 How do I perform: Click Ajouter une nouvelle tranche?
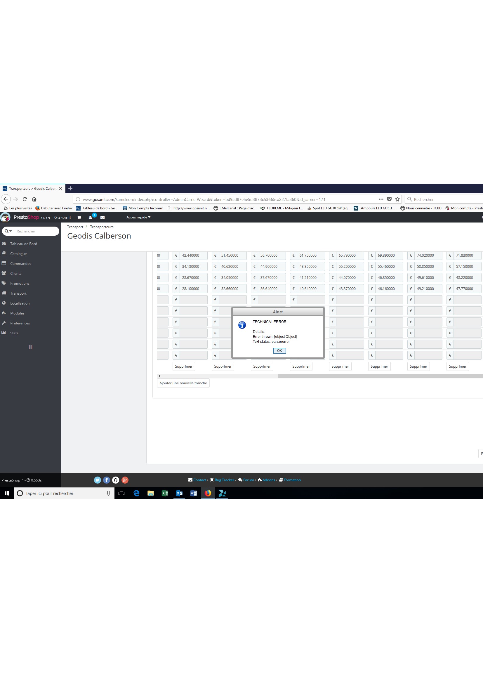(x=183, y=383)
